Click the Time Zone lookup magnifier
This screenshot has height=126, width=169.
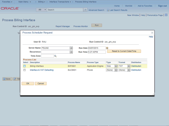tap(55, 56)
